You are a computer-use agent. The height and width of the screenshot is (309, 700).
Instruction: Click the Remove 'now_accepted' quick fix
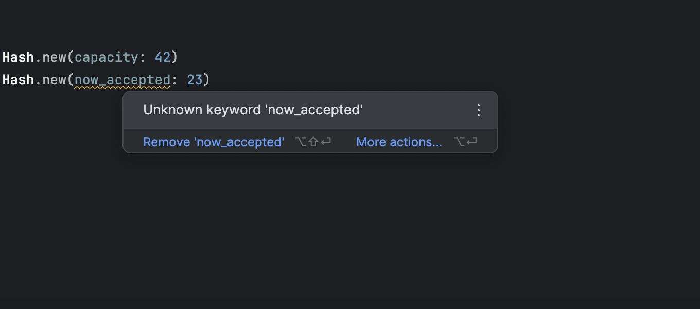click(214, 142)
